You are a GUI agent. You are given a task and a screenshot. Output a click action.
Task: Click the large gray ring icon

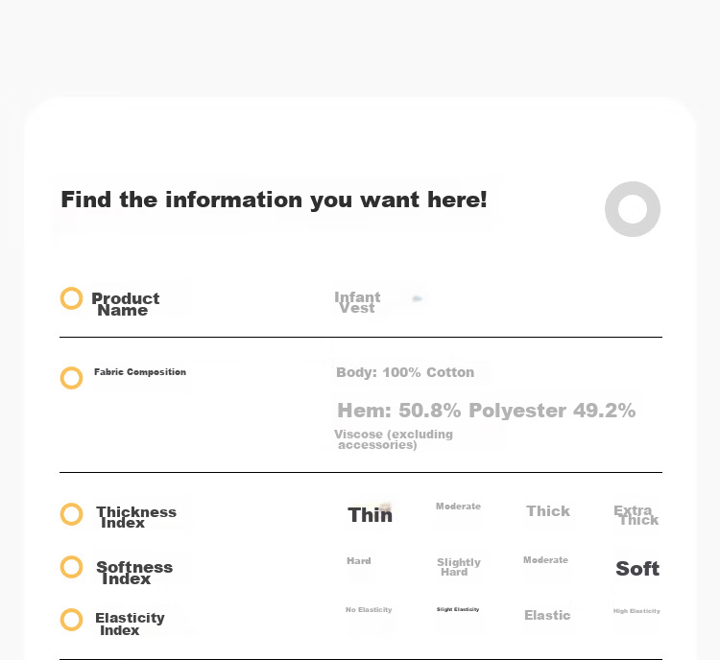tap(633, 209)
